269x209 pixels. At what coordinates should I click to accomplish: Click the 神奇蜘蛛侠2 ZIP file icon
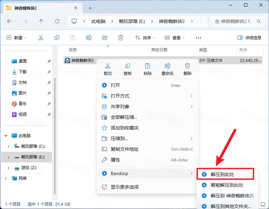tap(67, 60)
